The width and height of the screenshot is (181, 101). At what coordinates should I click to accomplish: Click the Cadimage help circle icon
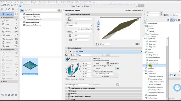[x=118, y=84]
